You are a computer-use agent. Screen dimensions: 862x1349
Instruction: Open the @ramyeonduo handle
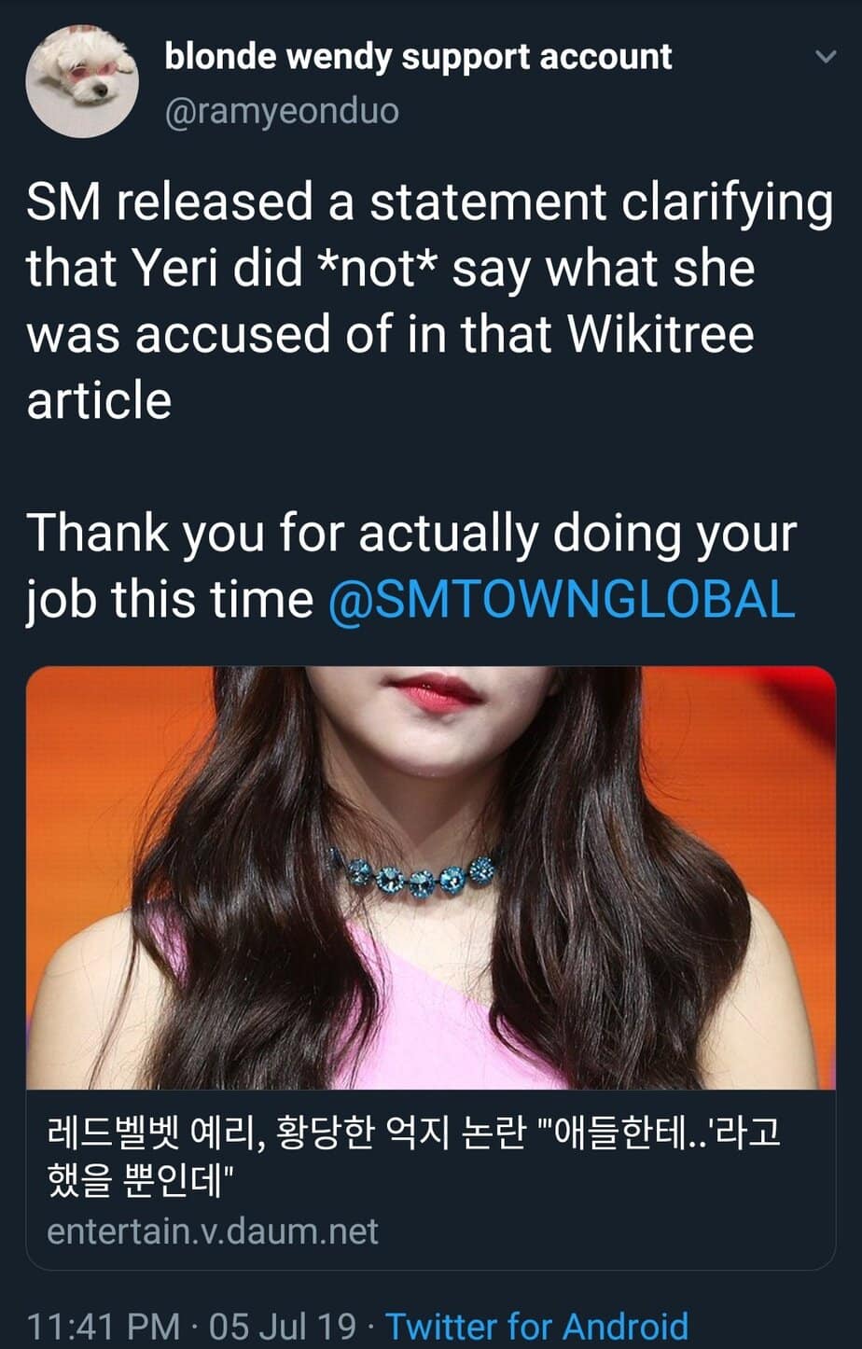[281, 111]
